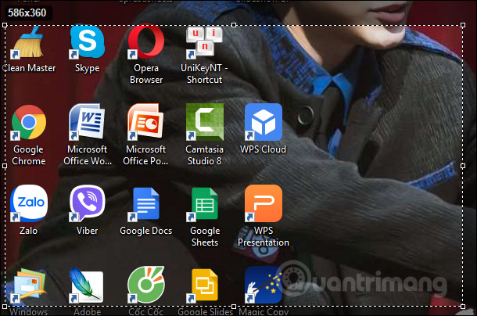Image resolution: width=477 pixels, height=316 pixels.
Task: Select the Google Sheets icon
Action: click(204, 203)
